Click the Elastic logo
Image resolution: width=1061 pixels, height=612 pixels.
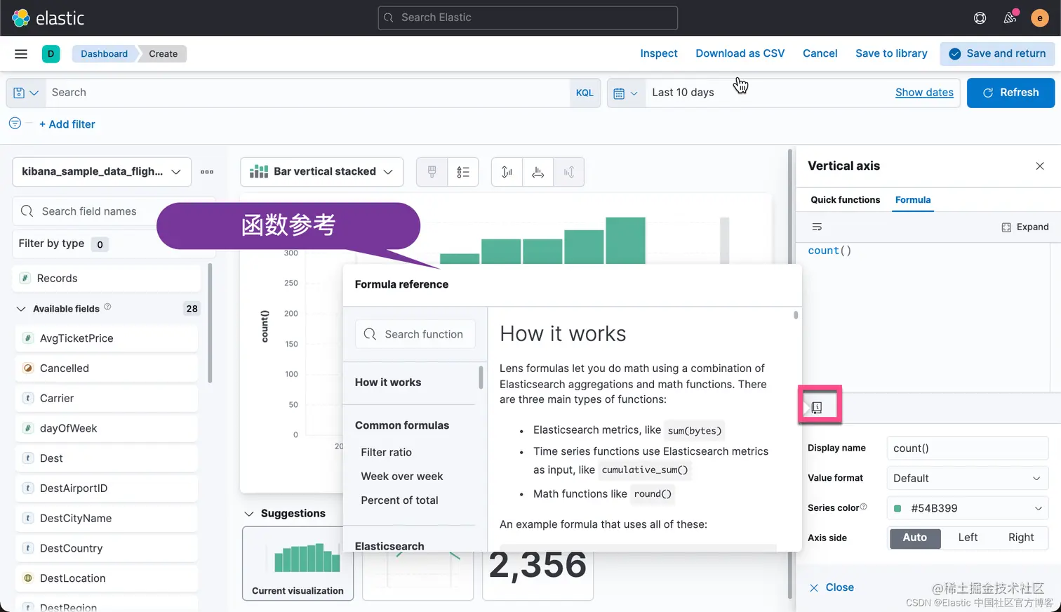tap(48, 18)
